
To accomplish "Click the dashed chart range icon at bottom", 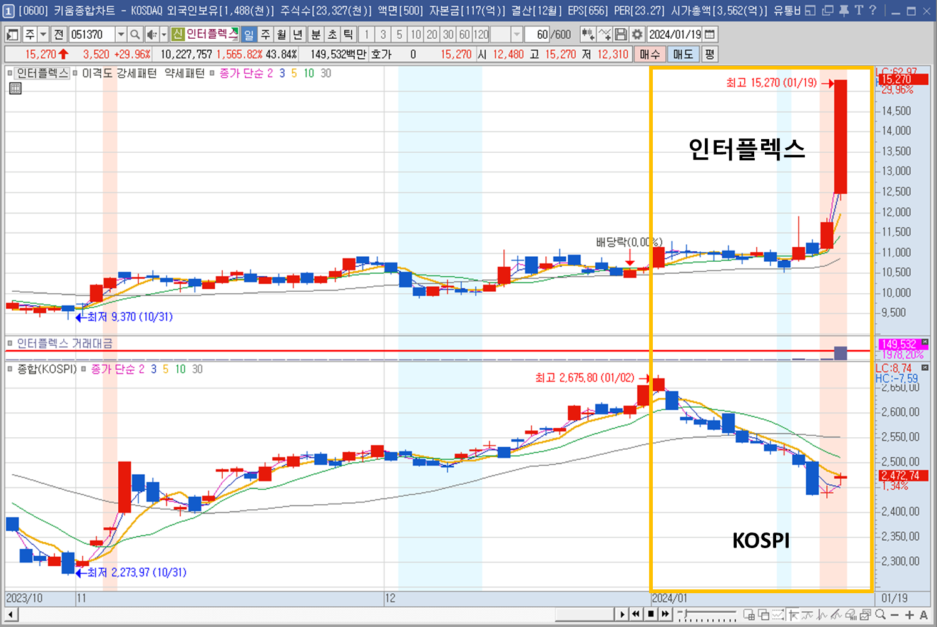I will tap(778, 615).
